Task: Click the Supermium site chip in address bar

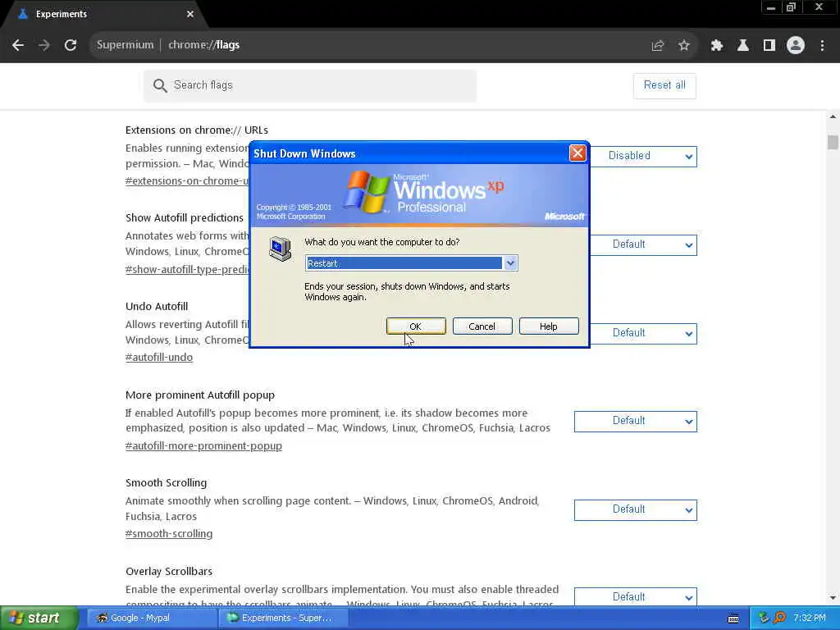Action: [125, 45]
